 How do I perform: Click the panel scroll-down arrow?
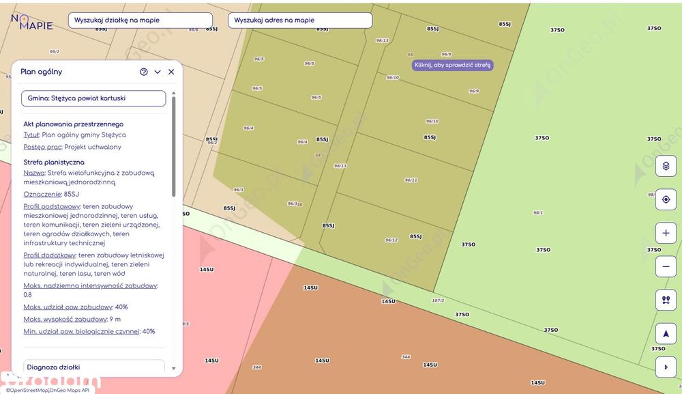pos(173,368)
